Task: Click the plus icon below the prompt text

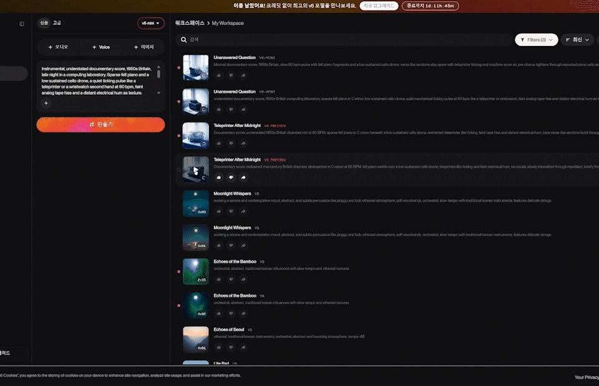Action: click(46, 103)
